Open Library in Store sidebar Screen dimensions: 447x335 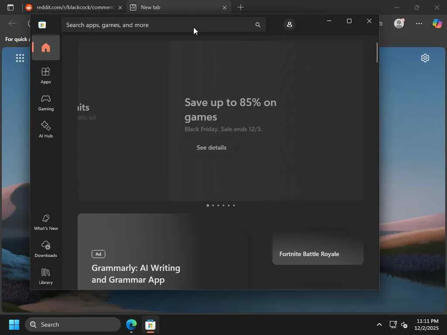coord(45,276)
